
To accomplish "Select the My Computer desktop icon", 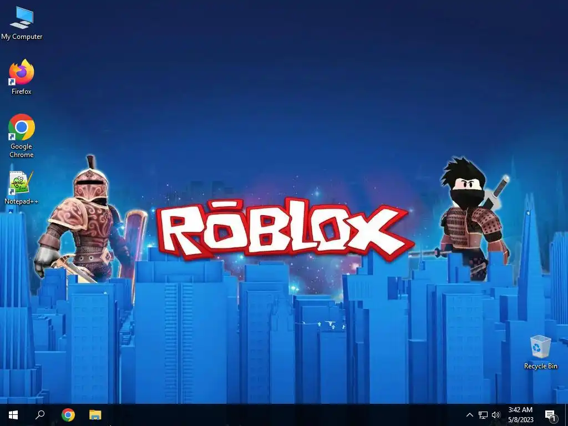I will coord(22,23).
